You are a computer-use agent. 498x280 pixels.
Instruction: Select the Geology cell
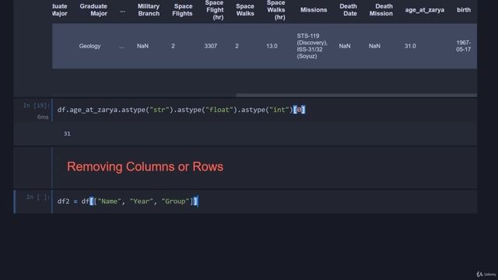tap(89, 46)
